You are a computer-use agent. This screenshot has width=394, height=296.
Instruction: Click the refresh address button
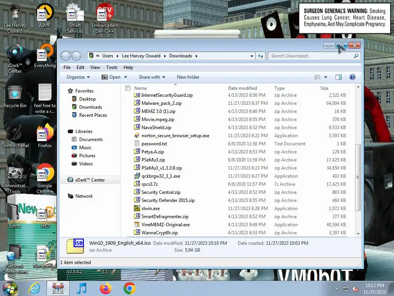tap(260, 56)
